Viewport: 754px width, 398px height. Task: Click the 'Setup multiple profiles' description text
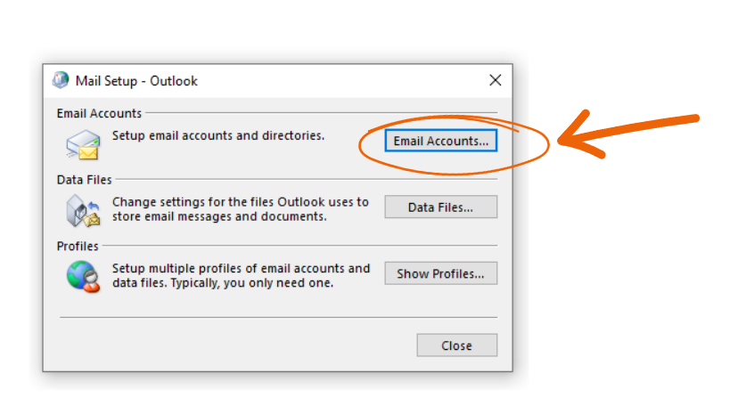point(241,275)
